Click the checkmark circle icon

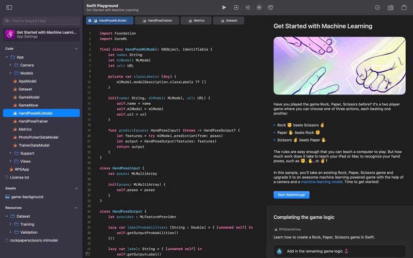tap(377, 7)
